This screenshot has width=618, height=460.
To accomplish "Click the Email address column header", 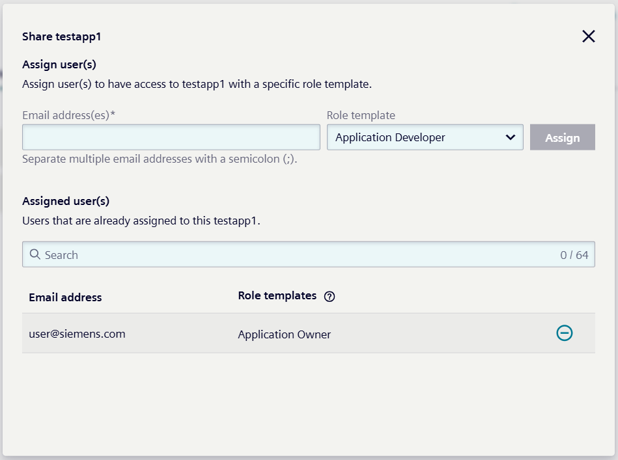I will [65, 297].
